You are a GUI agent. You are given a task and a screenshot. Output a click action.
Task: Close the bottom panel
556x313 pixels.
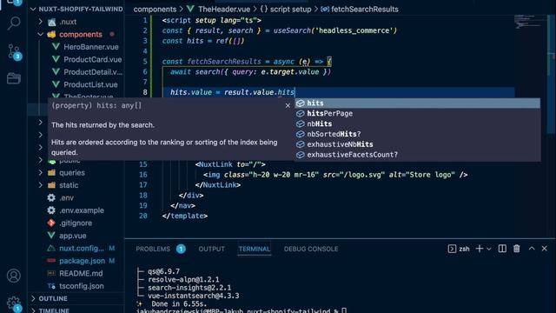545,249
